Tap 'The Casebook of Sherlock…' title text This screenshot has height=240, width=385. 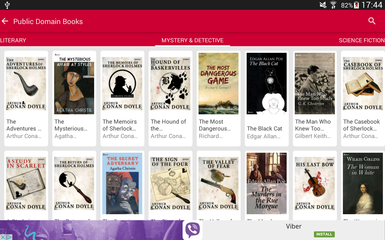pyautogui.click(x=362, y=125)
